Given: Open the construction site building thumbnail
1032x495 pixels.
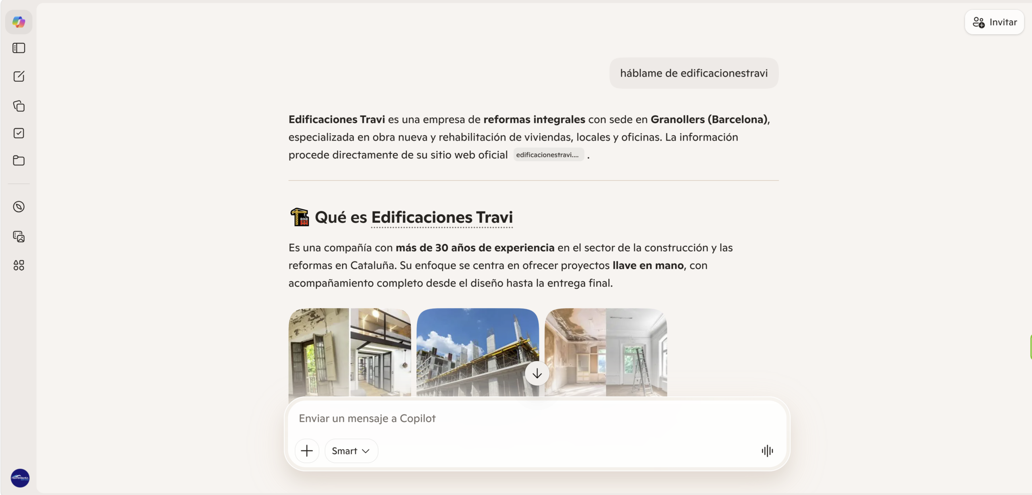Looking at the screenshot, I should pyautogui.click(x=478, y=352).
